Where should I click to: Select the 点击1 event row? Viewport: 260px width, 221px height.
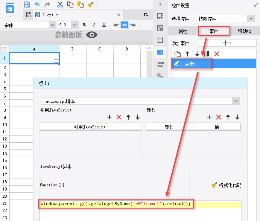click(x=214, y=63)
